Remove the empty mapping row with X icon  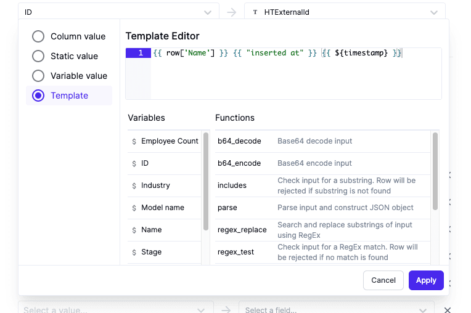tap(448, 310)
